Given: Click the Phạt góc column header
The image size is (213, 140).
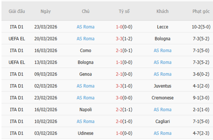Looking at the screenshot, I should (201, 11).
